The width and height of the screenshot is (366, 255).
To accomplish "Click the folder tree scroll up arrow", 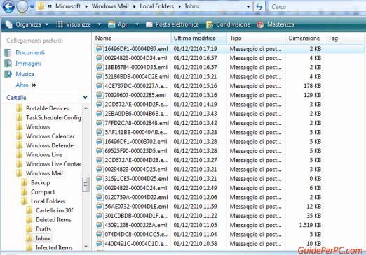I will point(86,108).
